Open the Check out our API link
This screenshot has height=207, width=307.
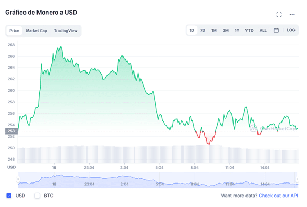(278, 196)
